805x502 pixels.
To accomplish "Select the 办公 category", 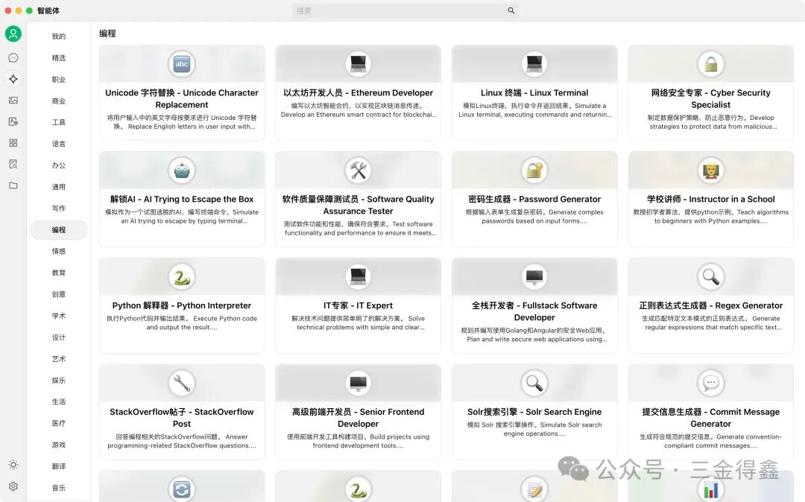I will (x=59, y=165).
